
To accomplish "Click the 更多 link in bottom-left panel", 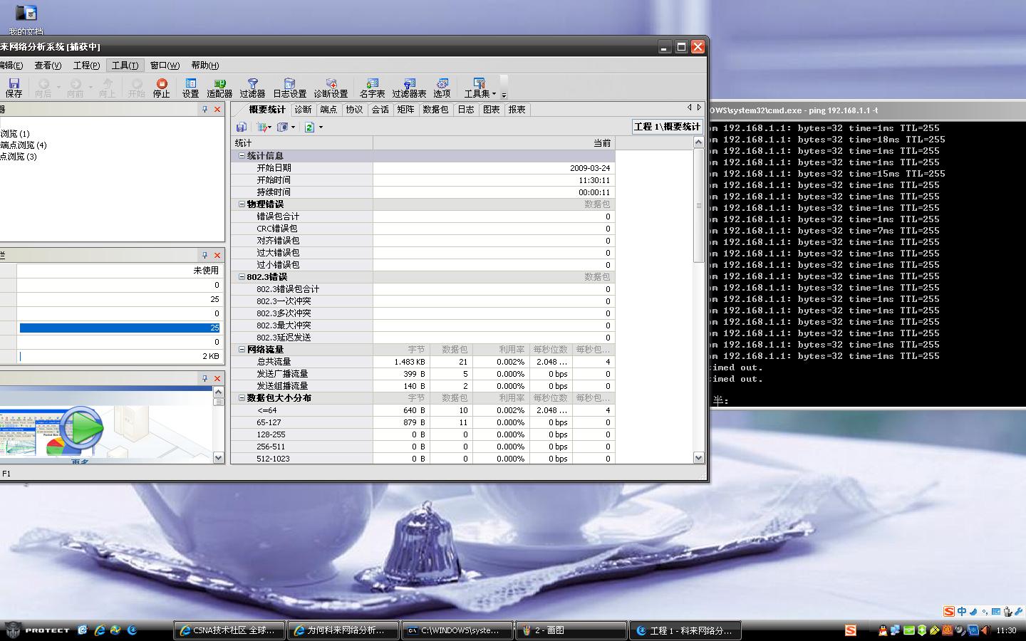I will (x=80, y=462).
